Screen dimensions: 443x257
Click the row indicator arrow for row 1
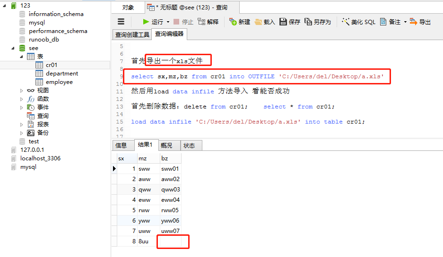pyautogui.click(x=114, y=169)
